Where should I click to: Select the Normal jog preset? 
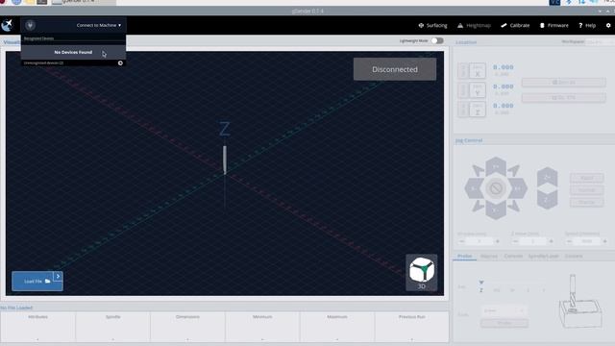587,190
